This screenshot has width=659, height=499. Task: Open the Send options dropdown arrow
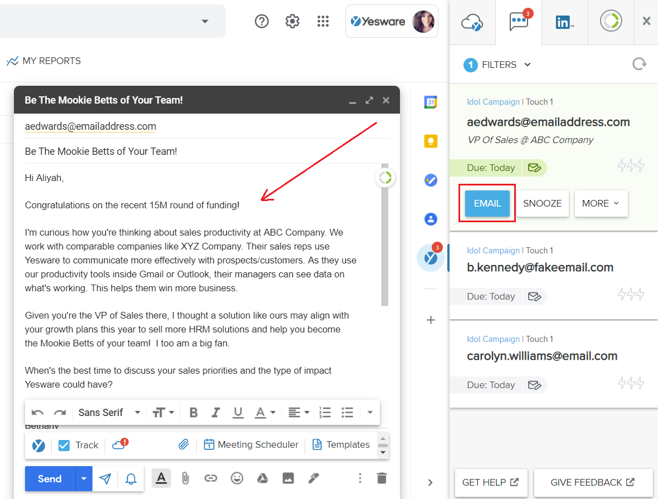[84, 479]
